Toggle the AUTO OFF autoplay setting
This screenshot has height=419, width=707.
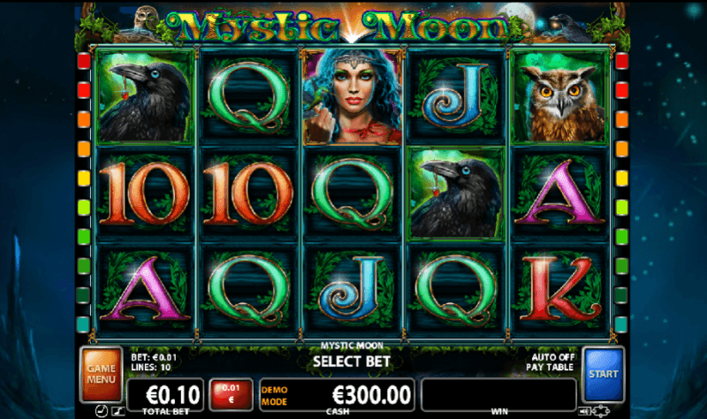click(x=553, y=357)
